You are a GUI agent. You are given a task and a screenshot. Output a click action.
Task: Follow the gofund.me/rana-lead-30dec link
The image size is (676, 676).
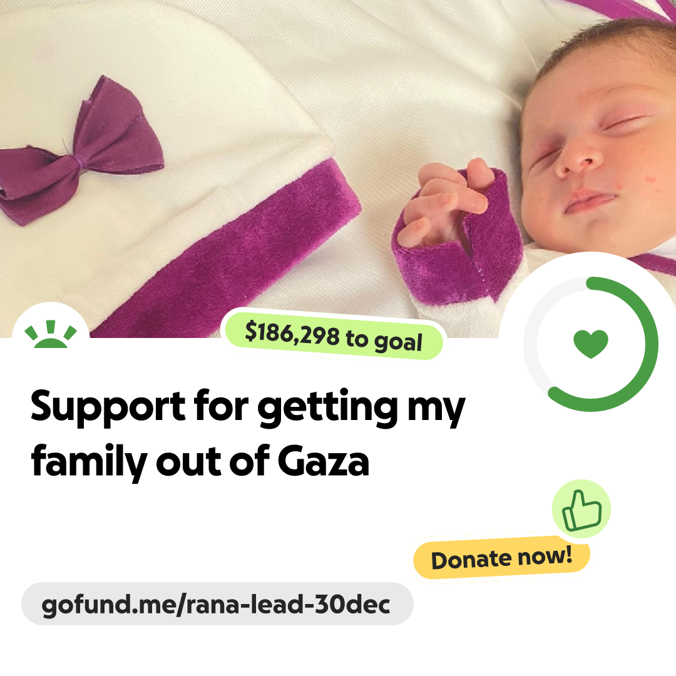tap(217, 604)
